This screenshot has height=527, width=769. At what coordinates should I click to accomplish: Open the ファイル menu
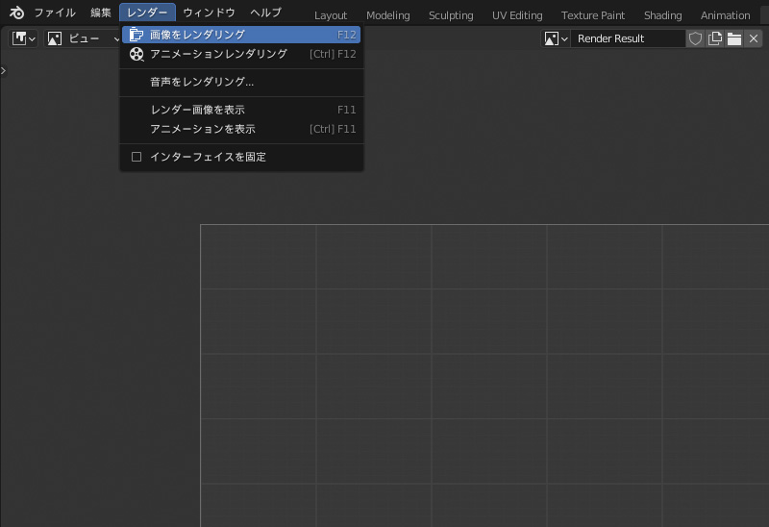coord(55,13)
